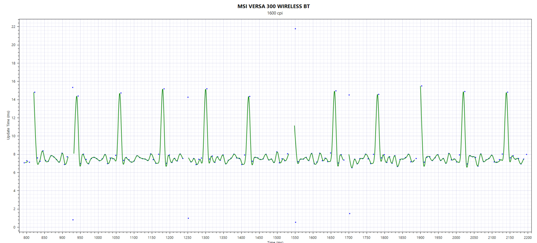Viewport: 537px width, 243px height.
Task: Select the 0 tick label on vertical axis
Action: pyautogui.click(x=14, y=227)
